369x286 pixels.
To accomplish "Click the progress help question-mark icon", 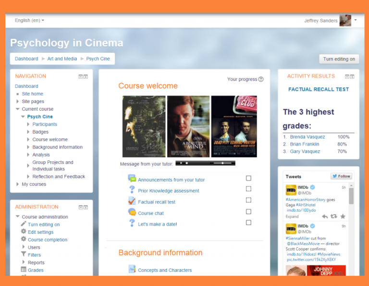I will [261, 79].
